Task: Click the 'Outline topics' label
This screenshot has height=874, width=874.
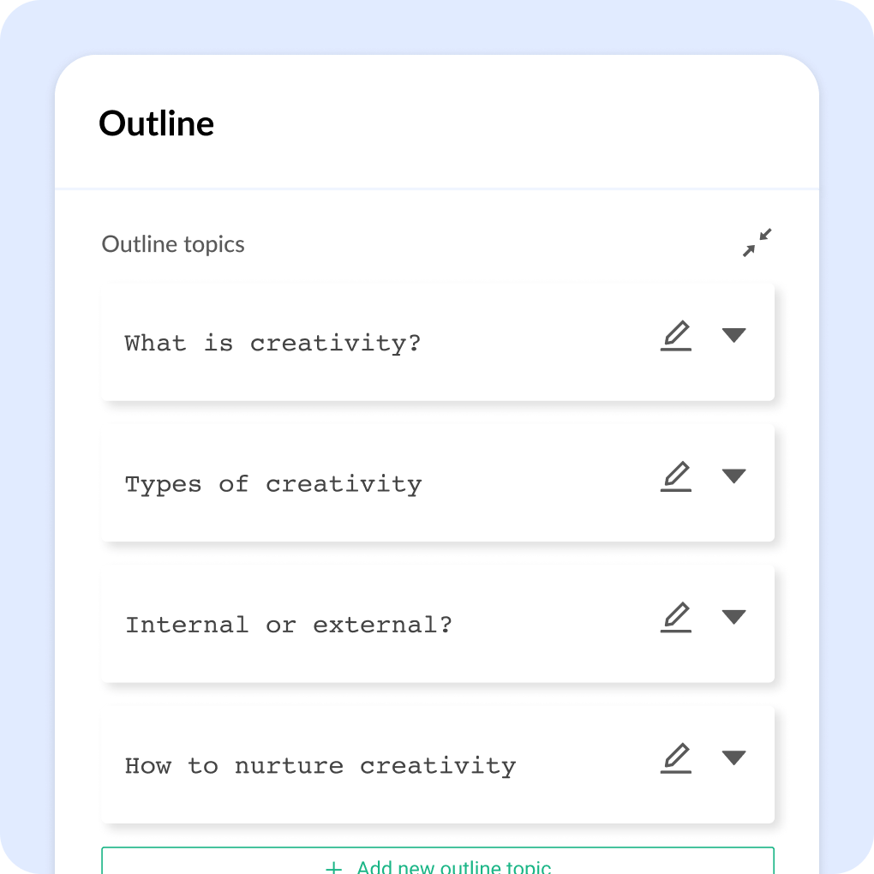Action: [x=172, y=244]
